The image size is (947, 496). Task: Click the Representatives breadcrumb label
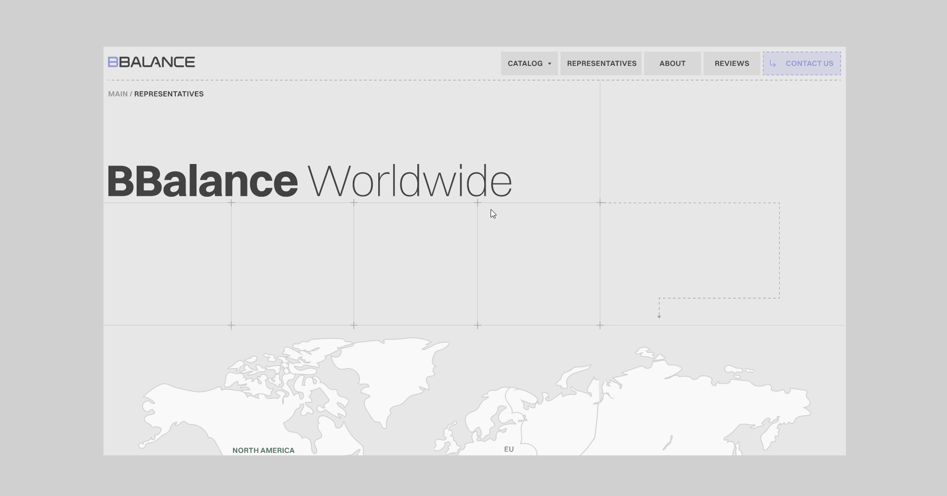click(x=169, y=94)
